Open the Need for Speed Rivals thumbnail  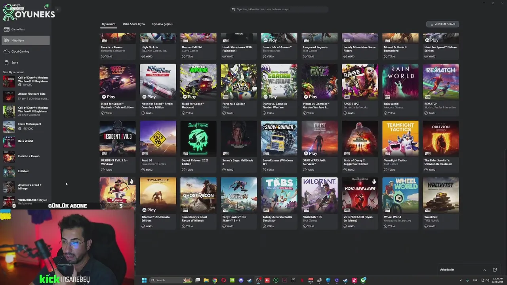click(158, 82)
